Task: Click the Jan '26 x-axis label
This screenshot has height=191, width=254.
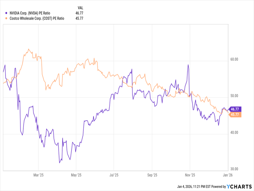Action: pyautogui.click(x=228, y=175)
